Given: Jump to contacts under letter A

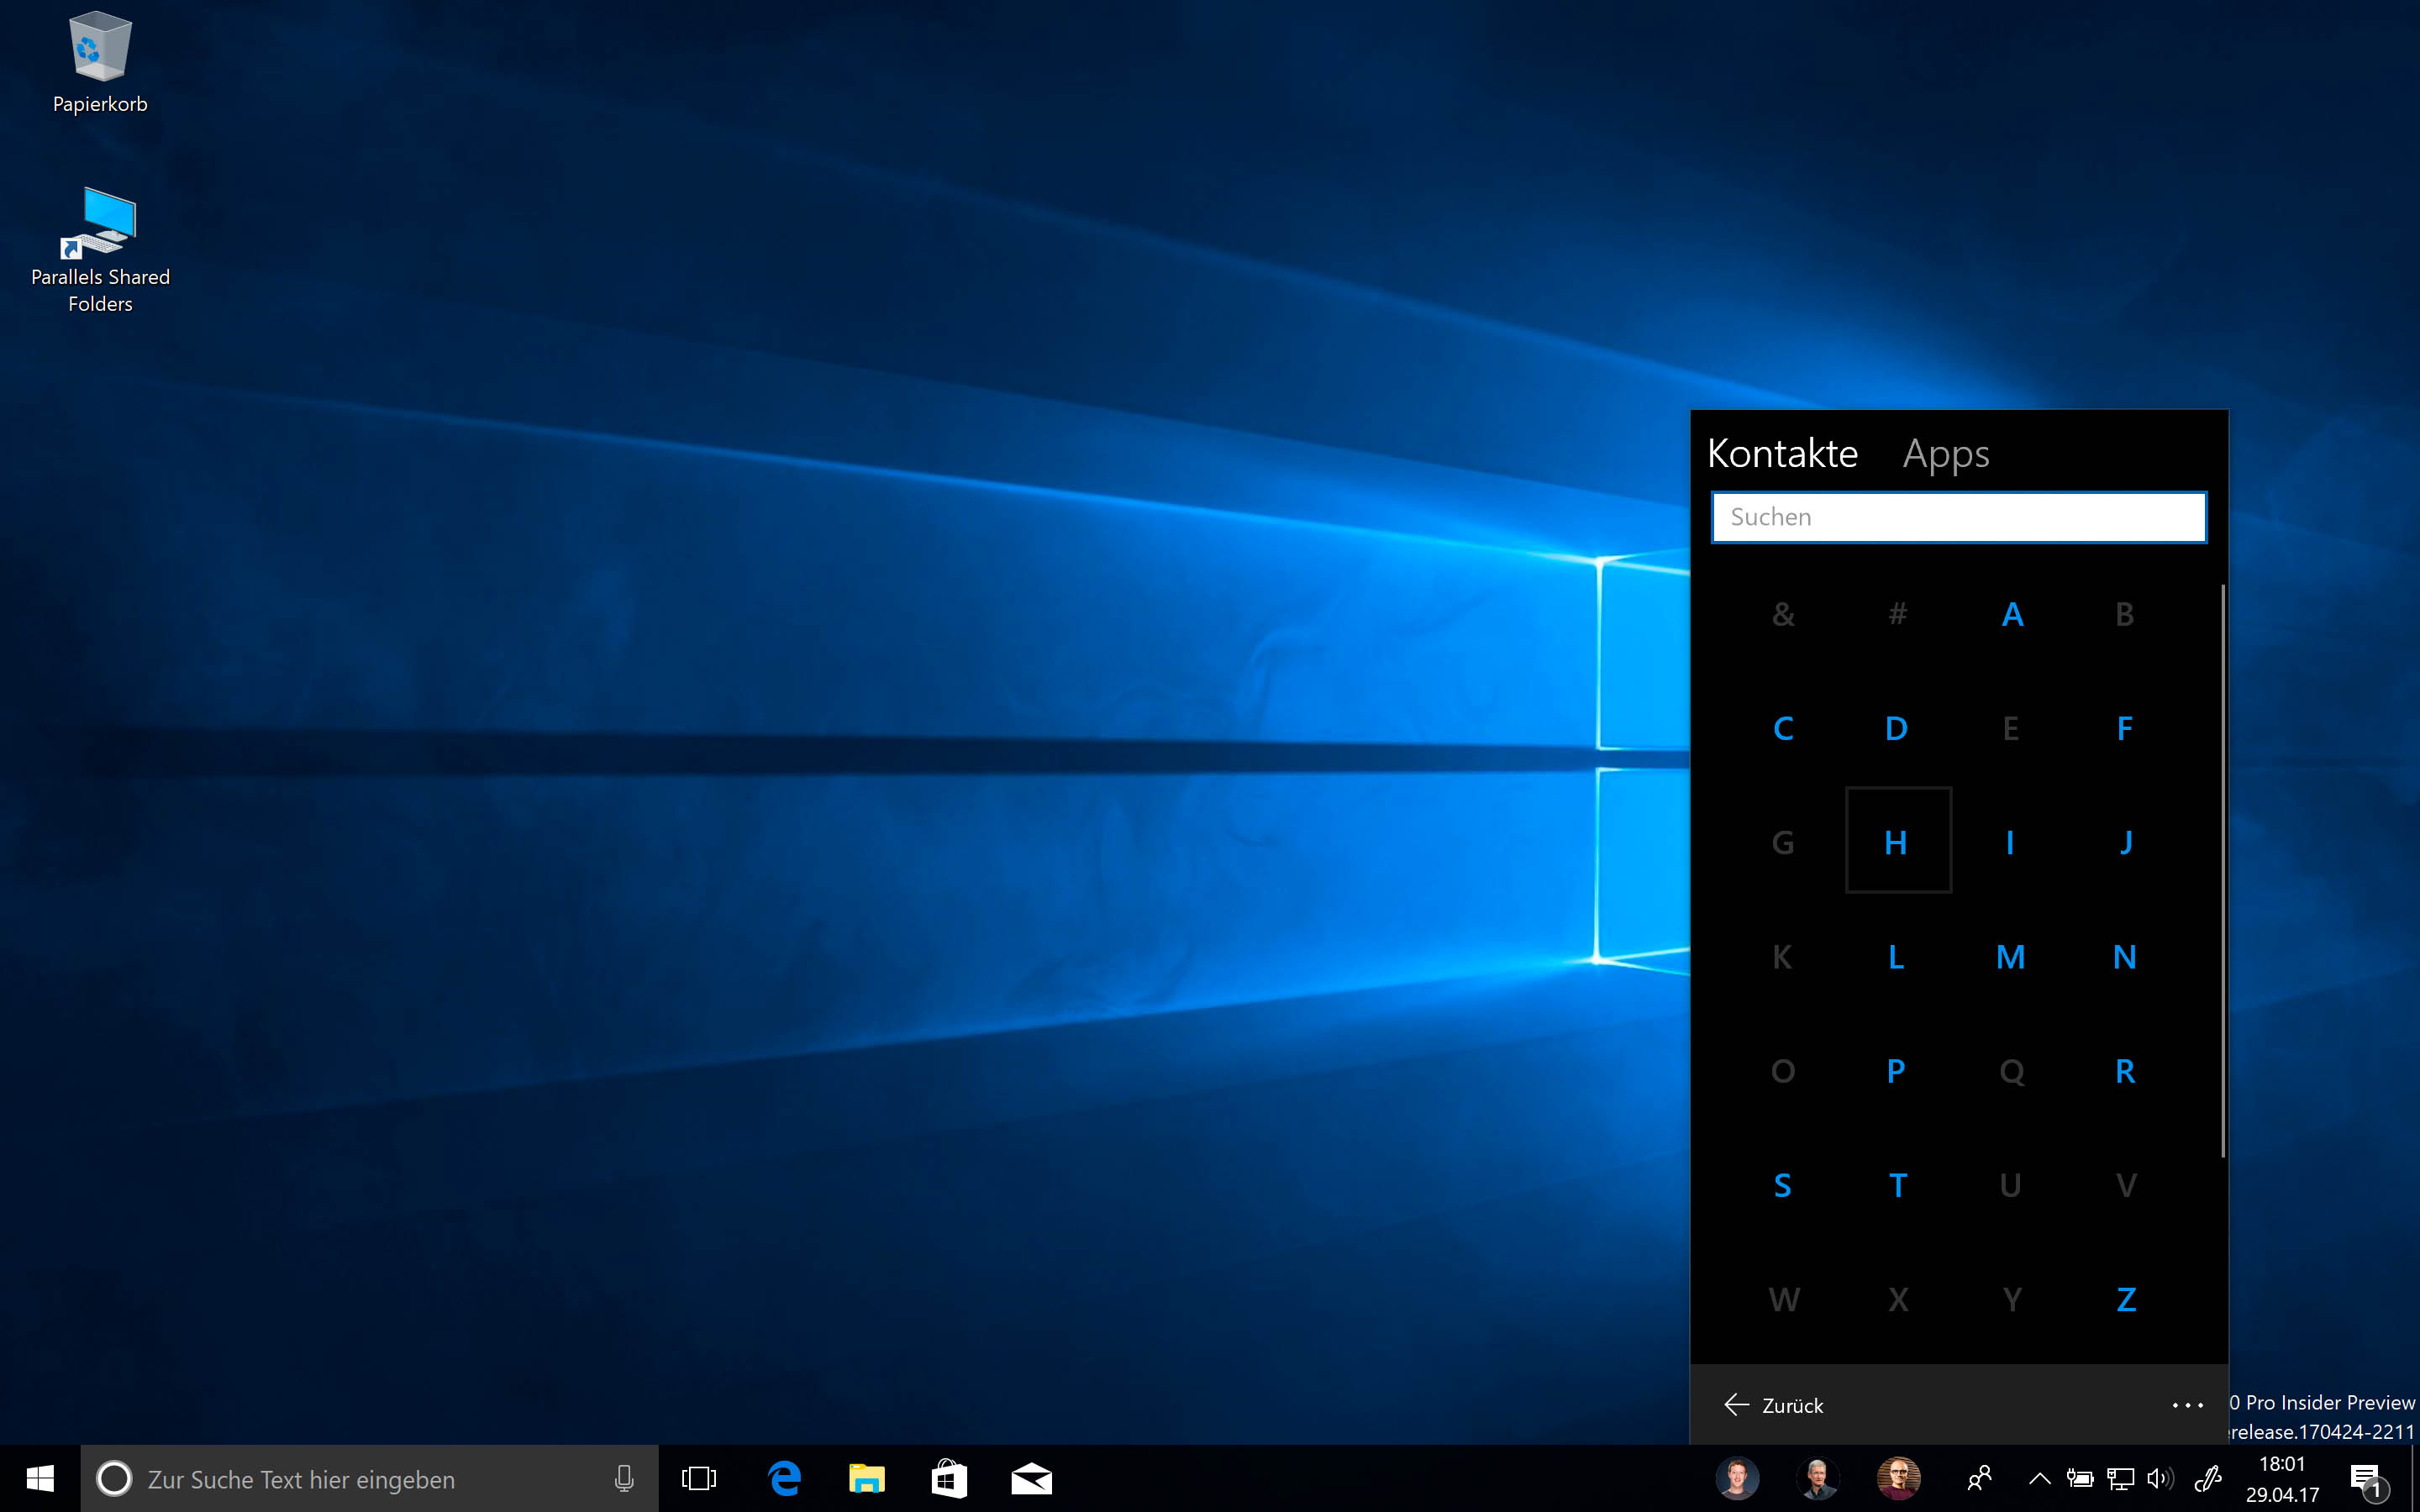Looking at the screenshot, I should 2012,613.
